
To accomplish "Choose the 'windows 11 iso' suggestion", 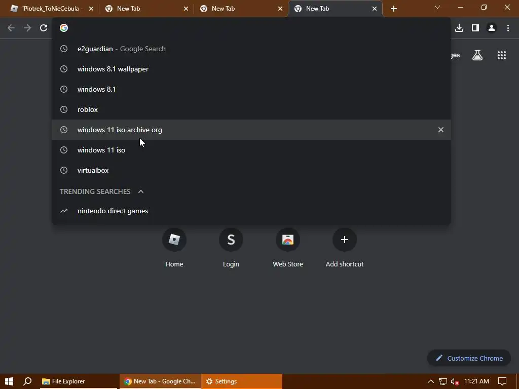I will tap(251, 150).
